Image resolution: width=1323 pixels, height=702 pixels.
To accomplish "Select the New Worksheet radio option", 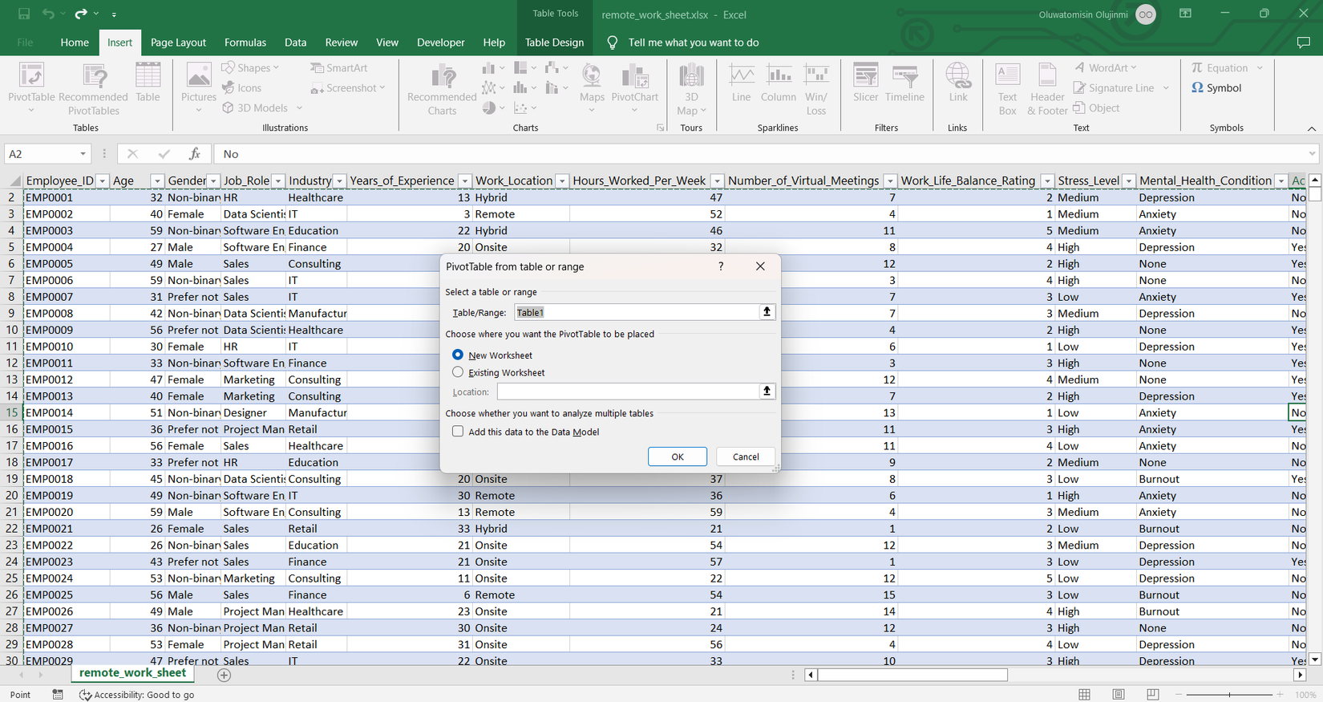I will (458, 355).
